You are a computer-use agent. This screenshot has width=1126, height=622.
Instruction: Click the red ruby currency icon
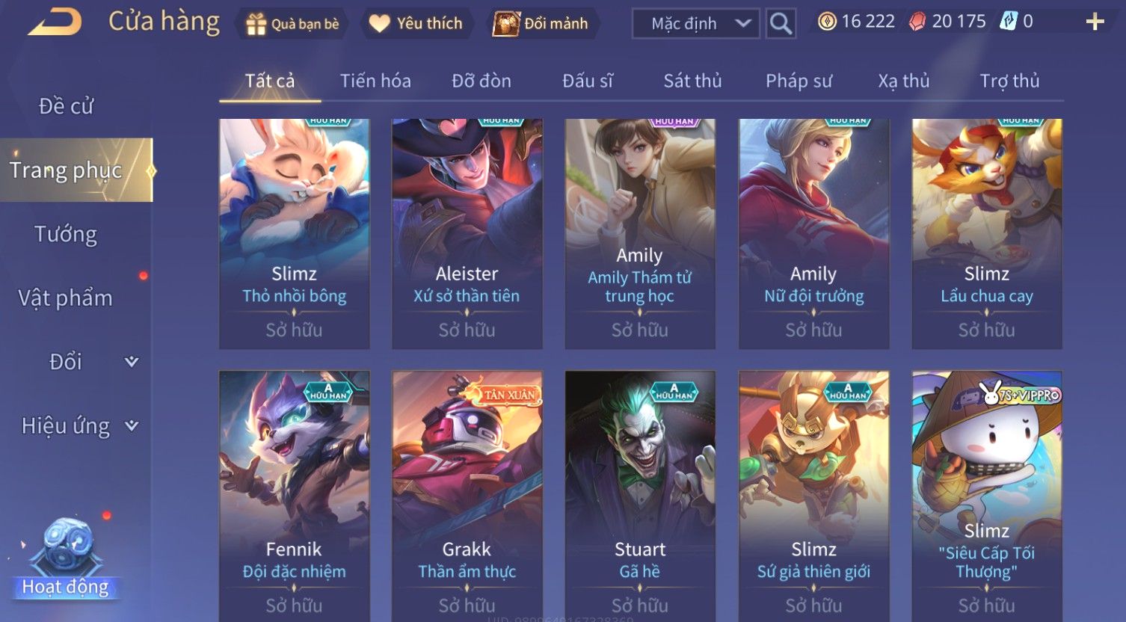[x=917, y=22]
